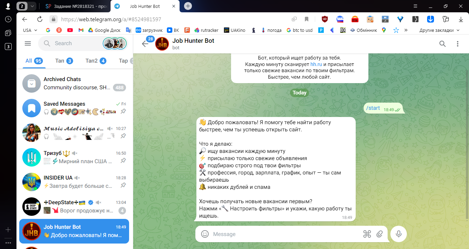Image resolution: width=469 pixels, height=249 pixels.
Task: Expand the USA bookmarks folder
Action: (x=30, y=30)
